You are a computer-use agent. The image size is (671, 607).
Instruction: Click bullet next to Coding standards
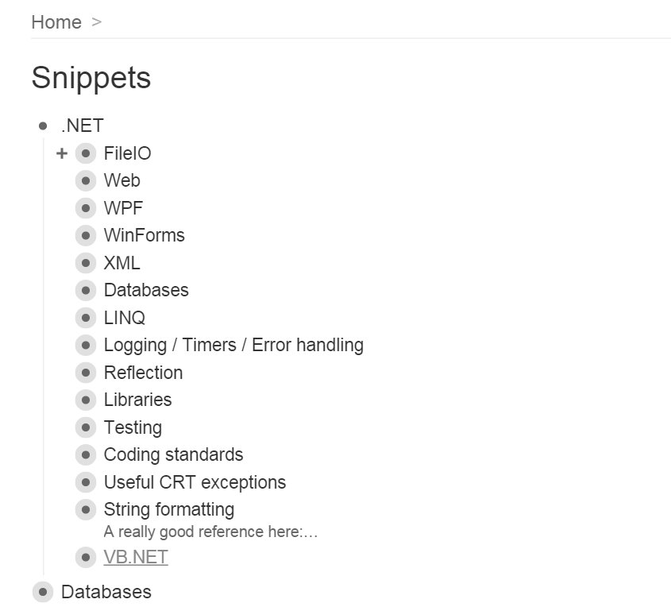click(x=85, y=454)
